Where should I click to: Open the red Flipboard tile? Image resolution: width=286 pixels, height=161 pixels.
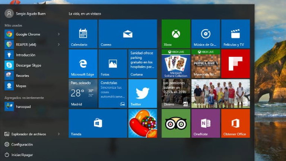[x=235, y=64]
